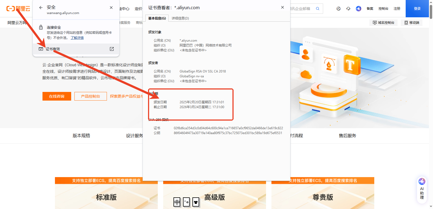Click the 在线咨询 button
Viewport: 433px width, 209px height.
pyautogui.click(x=57, y=96)
